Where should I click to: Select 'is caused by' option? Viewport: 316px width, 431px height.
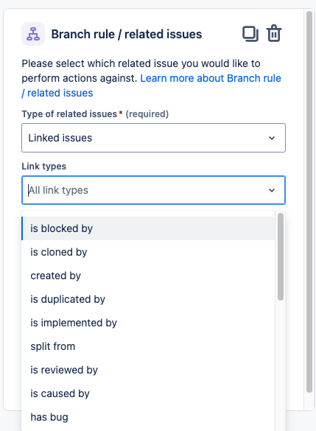click(148, 393)
